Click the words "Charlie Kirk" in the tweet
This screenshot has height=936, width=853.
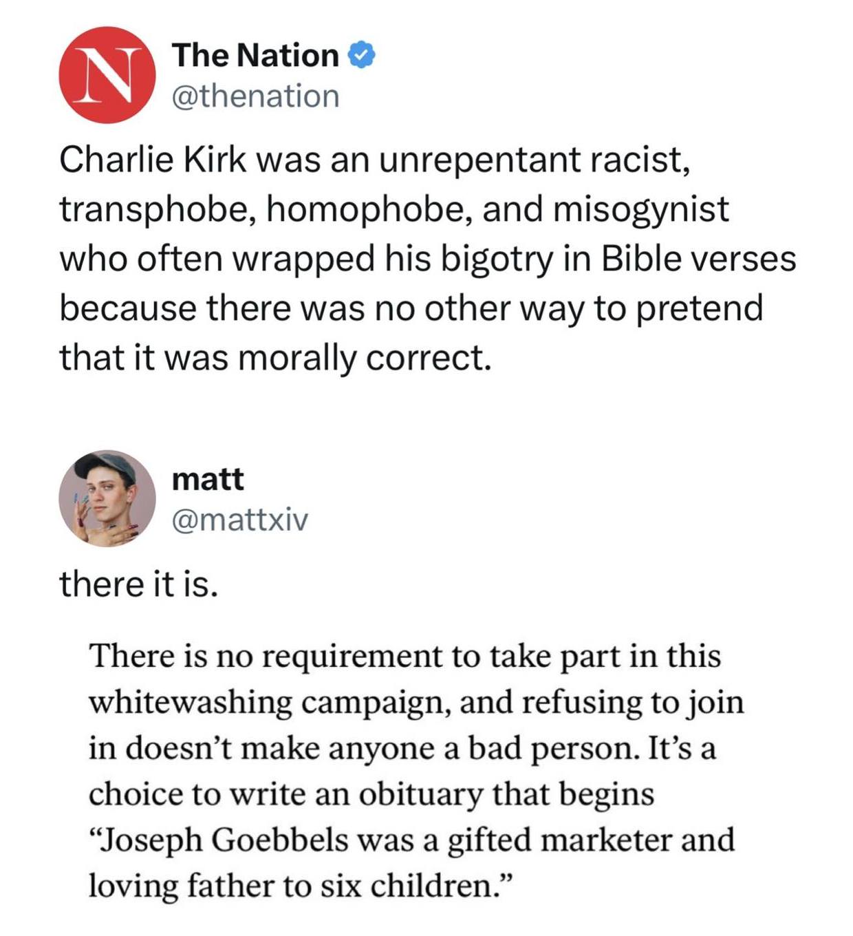(x=152, y=160)
